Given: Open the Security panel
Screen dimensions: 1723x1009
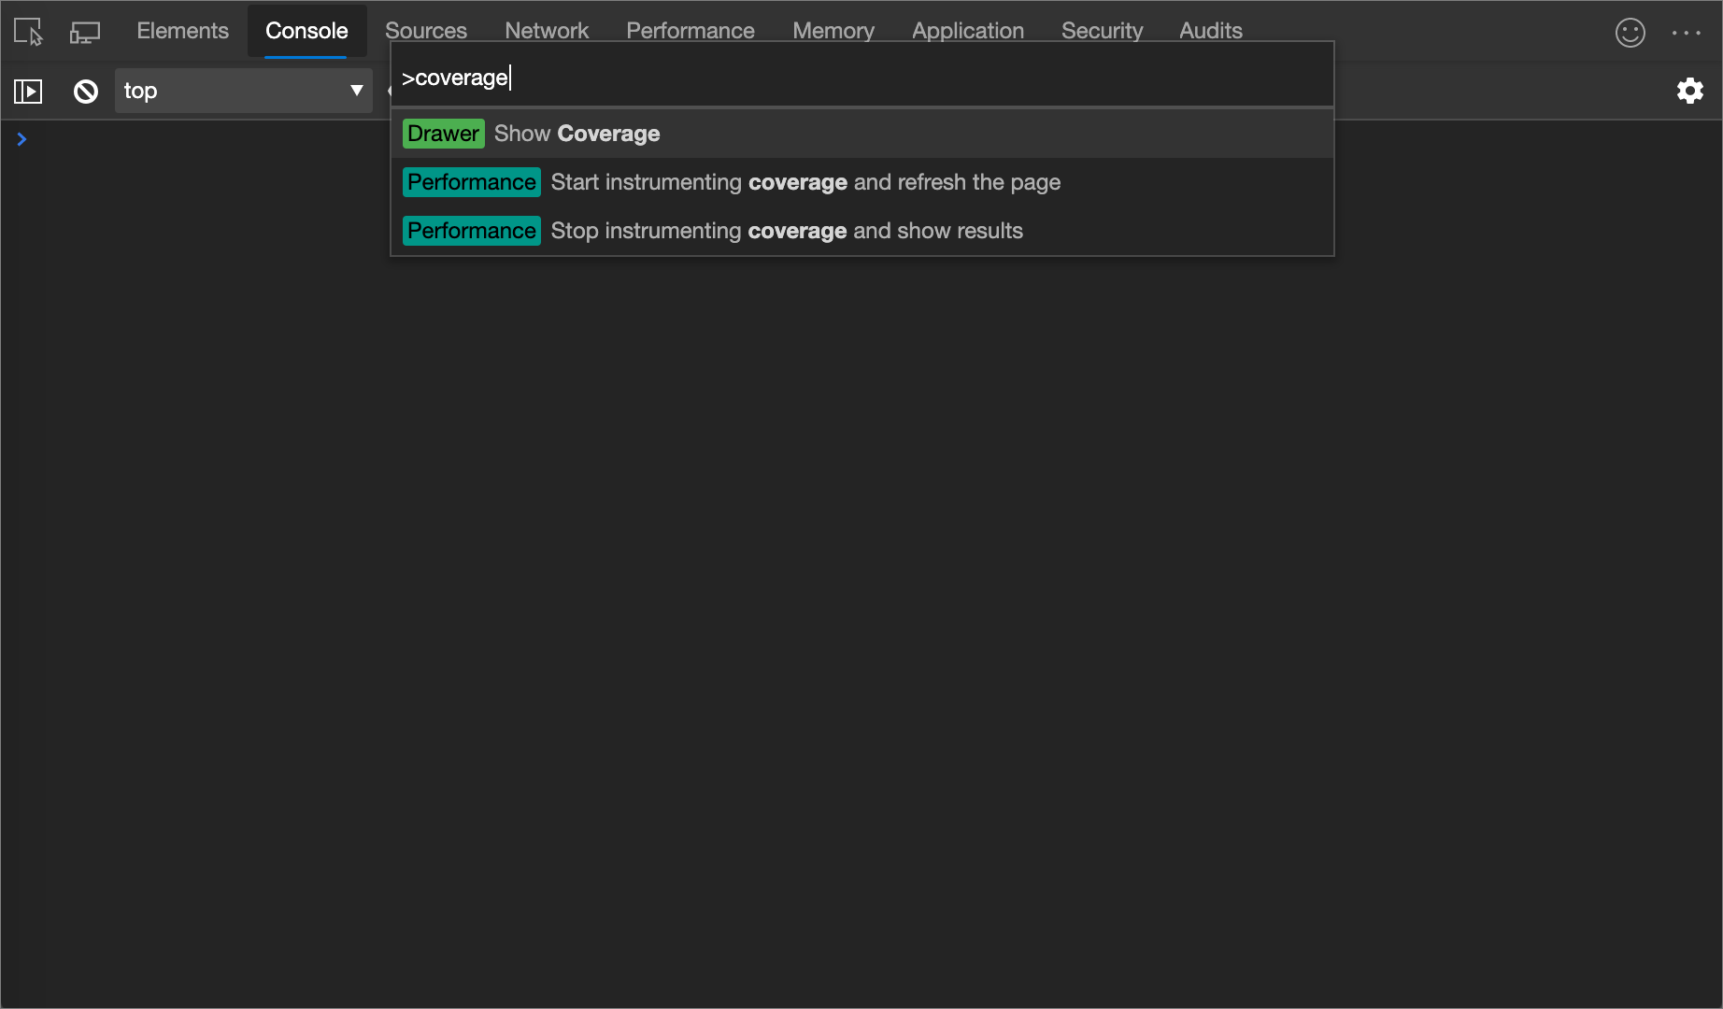Looking at the screenshot, I should click(x=1102, y=30).
